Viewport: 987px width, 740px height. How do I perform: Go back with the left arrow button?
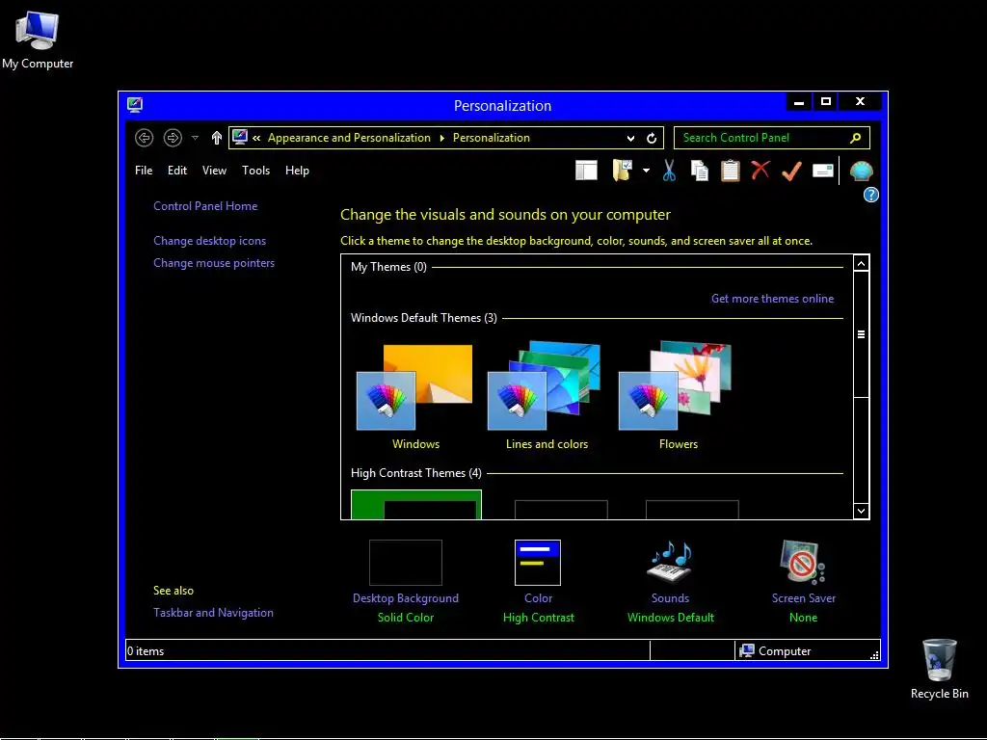click(x=145, y=138)
